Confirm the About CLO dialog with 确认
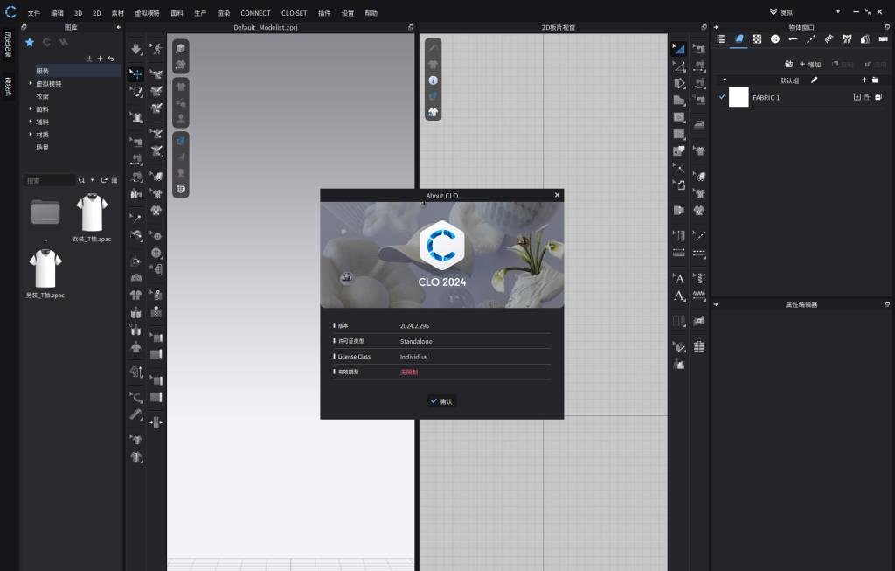Image resolution: width=895 pixels, height=571 pixels. tap(441, 401)
